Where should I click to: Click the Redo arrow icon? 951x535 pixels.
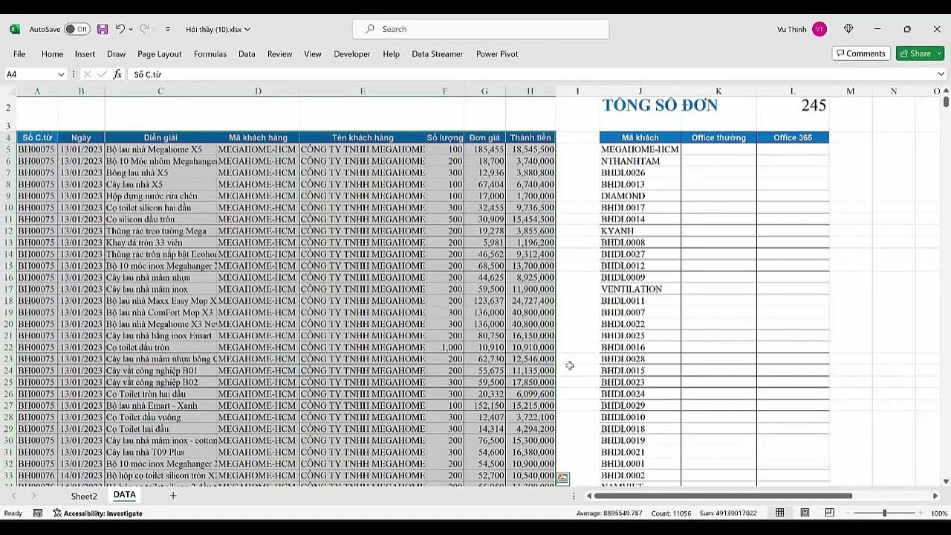coord(144,29)
